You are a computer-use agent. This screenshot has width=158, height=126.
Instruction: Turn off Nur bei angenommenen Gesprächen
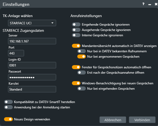[x=82, y=57]
